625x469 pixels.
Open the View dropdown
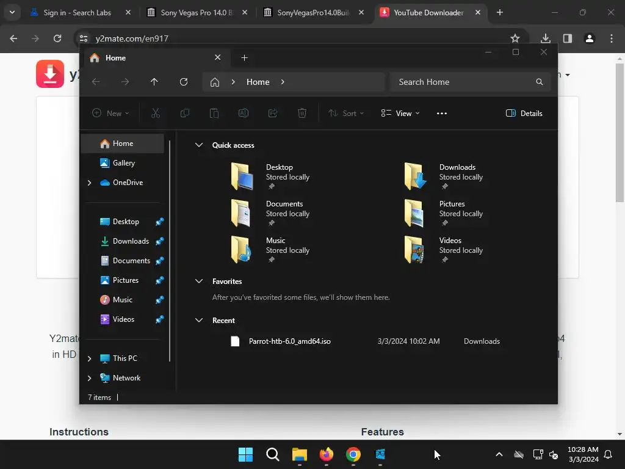[x=400, y=113]
